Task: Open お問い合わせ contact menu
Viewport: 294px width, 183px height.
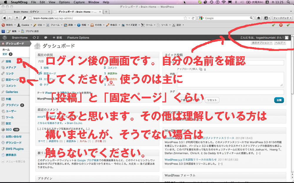Action: (14, 136)
